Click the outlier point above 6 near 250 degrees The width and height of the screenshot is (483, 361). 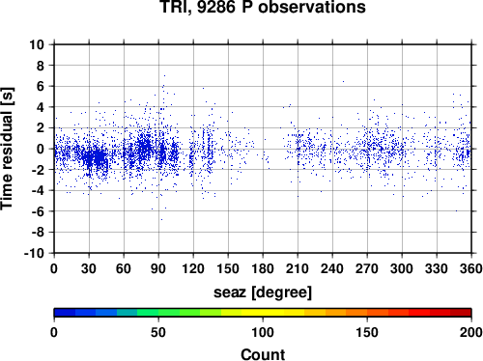[343, 82]
